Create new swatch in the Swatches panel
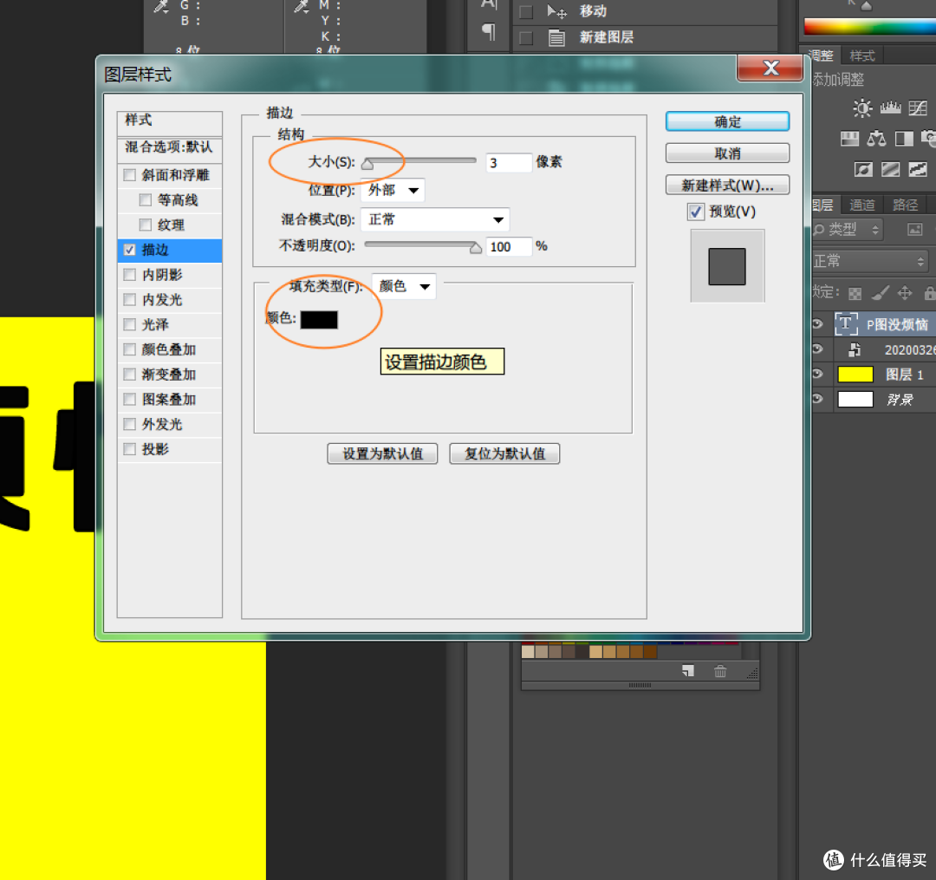The image size is (936, 880). [687, 671]
